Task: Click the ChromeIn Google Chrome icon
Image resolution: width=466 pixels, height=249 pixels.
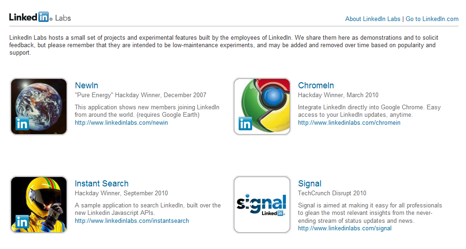Action: 262,106
